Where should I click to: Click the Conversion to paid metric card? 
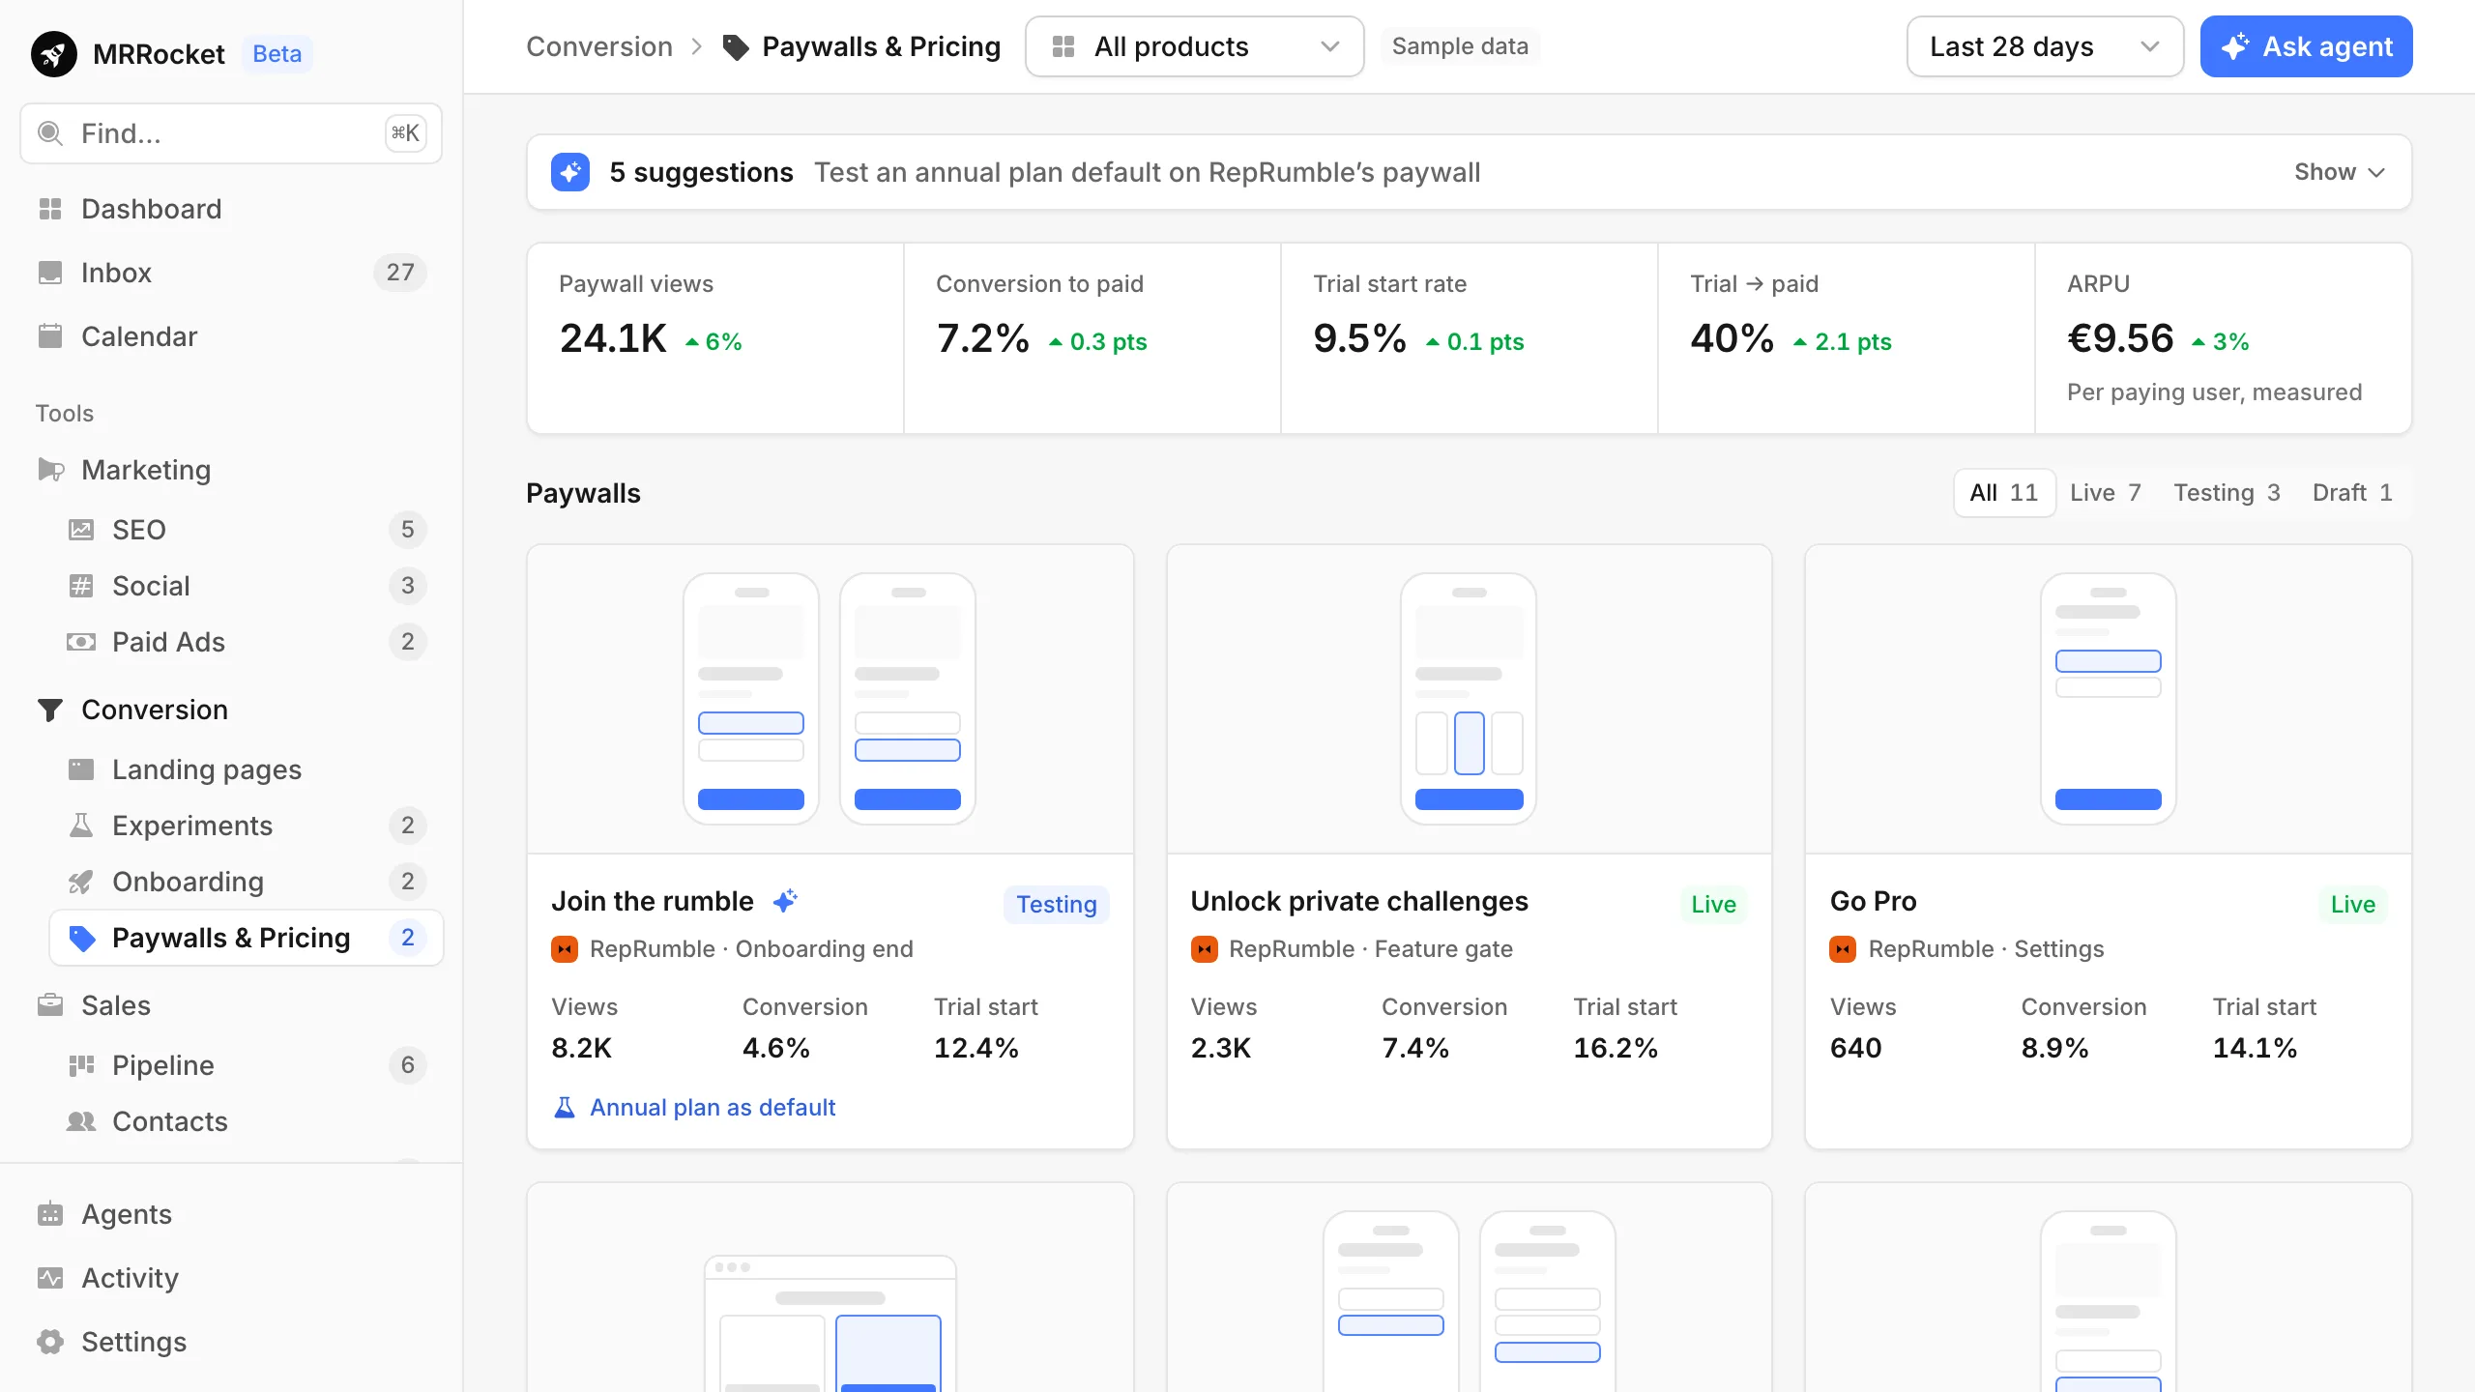click(1092, 338)
